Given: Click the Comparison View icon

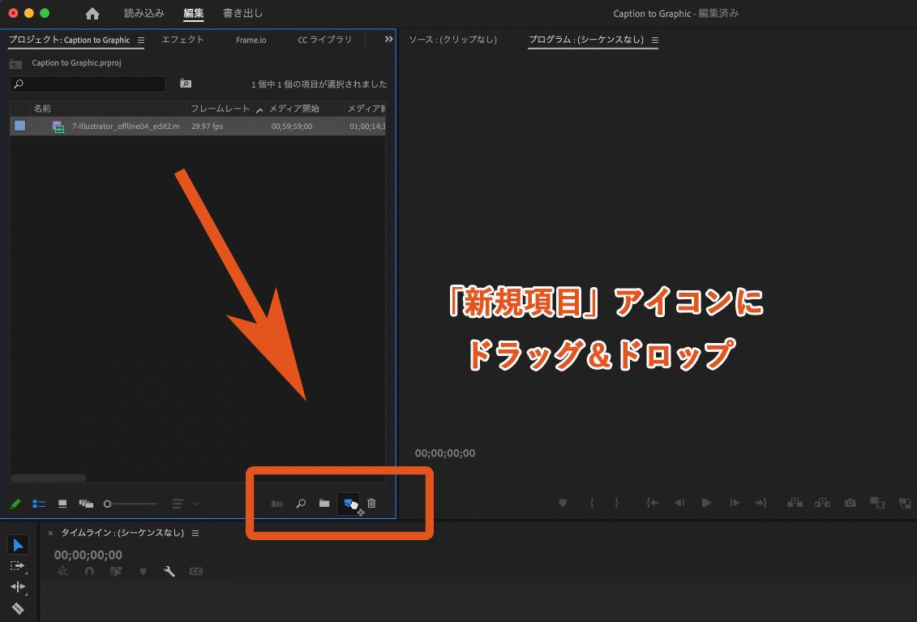Looking at the screenshot, I should pyautogui.click(x=877, y=503).
